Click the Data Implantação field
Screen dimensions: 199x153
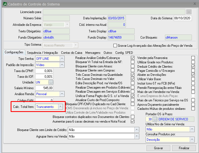(117, 18)
